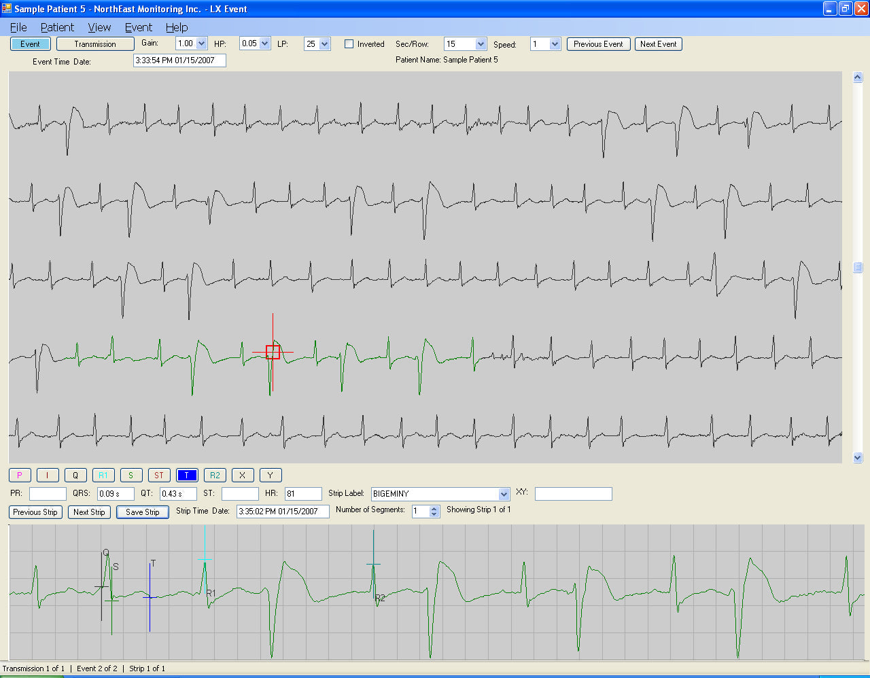The height and width of the screenshot is (678, 870).
Task: Expand the Strip Label BIGEMINY dropdown
Action: click(x=504, y=494)
